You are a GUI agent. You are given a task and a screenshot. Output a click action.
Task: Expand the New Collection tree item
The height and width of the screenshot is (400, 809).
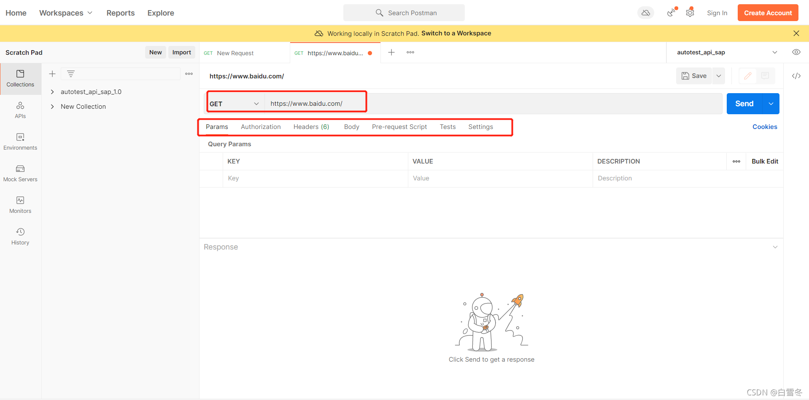click(x=52, y=107)
